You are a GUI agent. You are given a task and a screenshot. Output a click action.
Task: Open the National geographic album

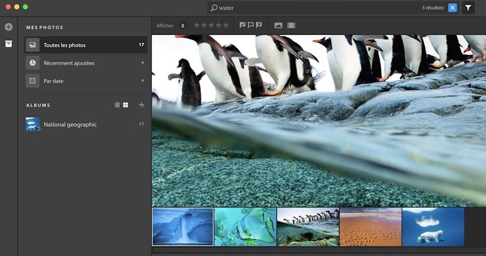pos(70,124)
